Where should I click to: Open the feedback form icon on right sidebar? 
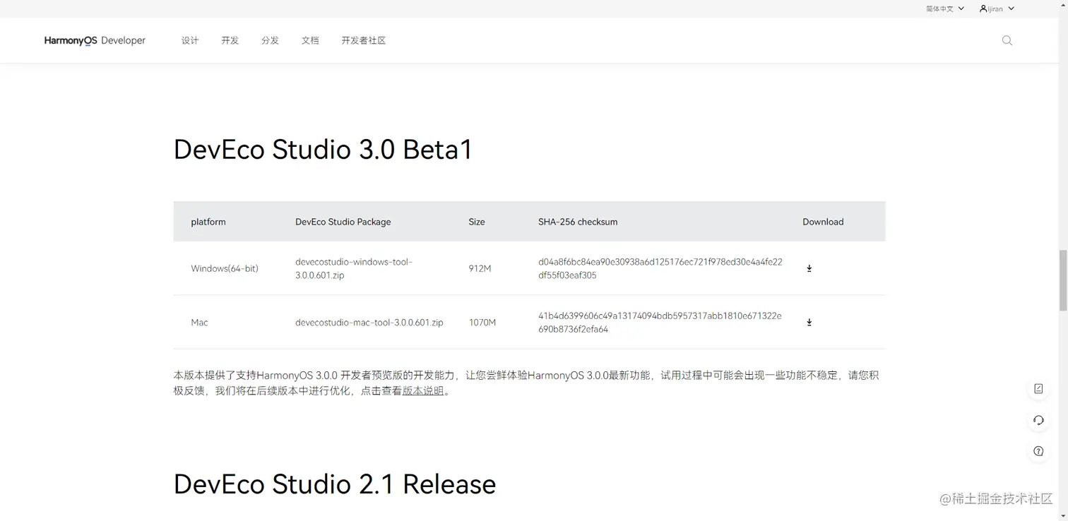(x=1038, y=389)
